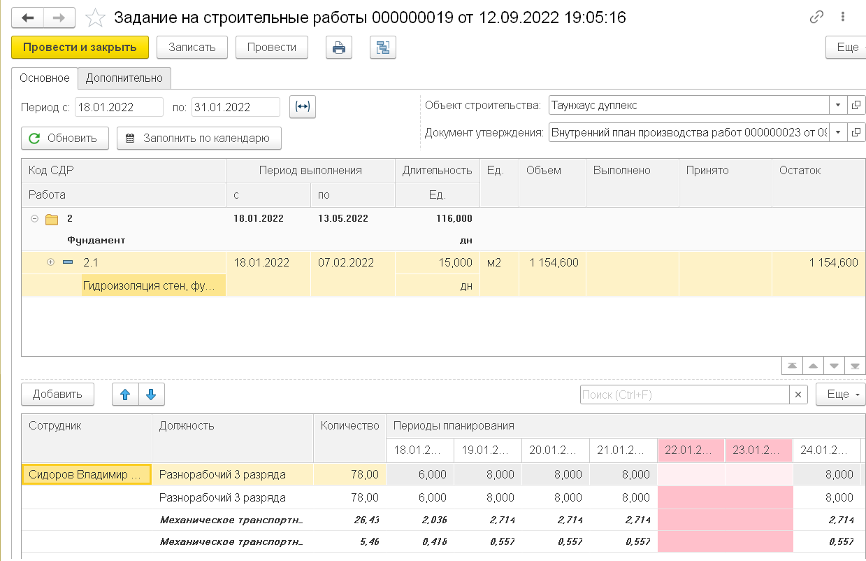The image size is (866, 561).
Task: Move row up with blue arrow
Action: [126, 395]
